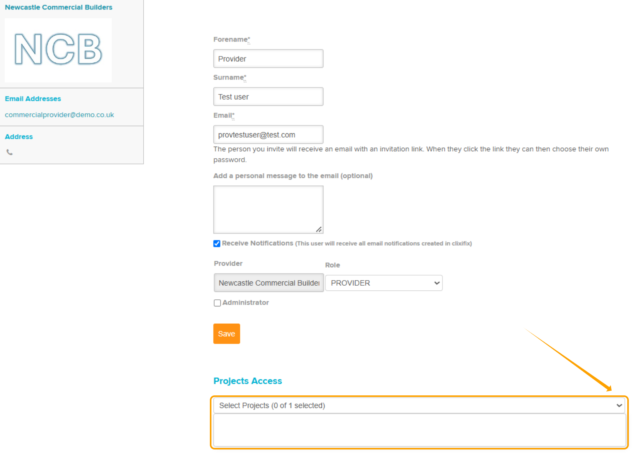This screenshot has width=639, height=453.
Task: Click the Email input field
Action: (268, 134)
